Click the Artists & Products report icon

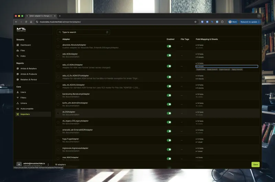pos(18,74)
